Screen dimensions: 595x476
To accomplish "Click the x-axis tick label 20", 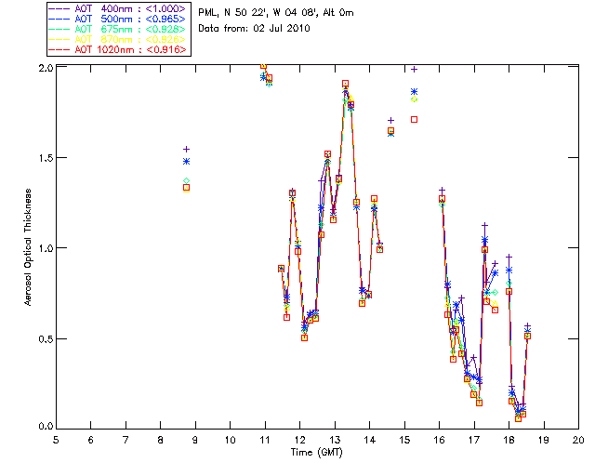I will click(x=578, y=439).
